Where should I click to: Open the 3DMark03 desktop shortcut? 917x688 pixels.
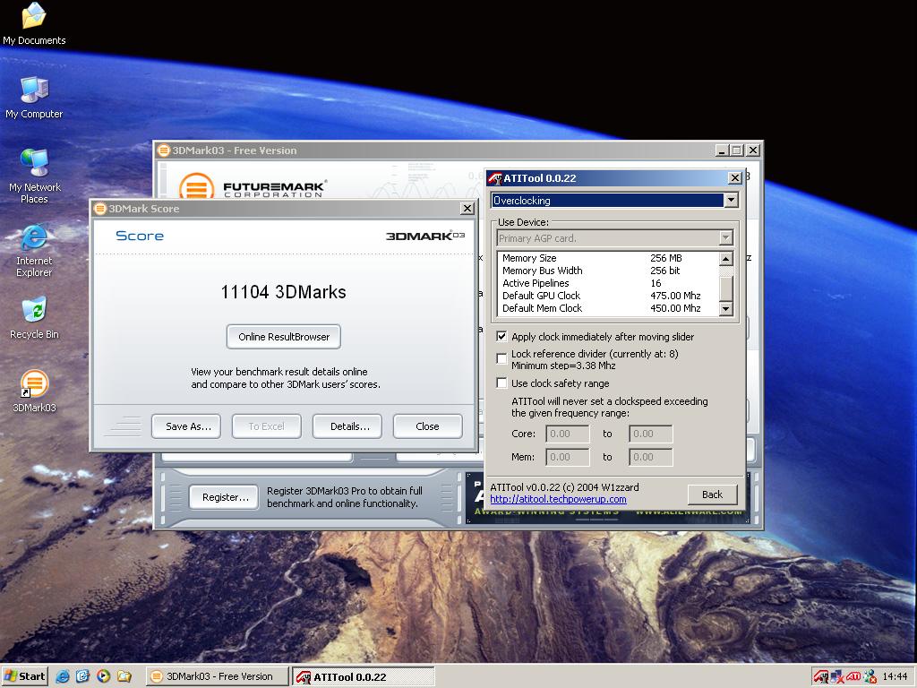click(34, 385)
